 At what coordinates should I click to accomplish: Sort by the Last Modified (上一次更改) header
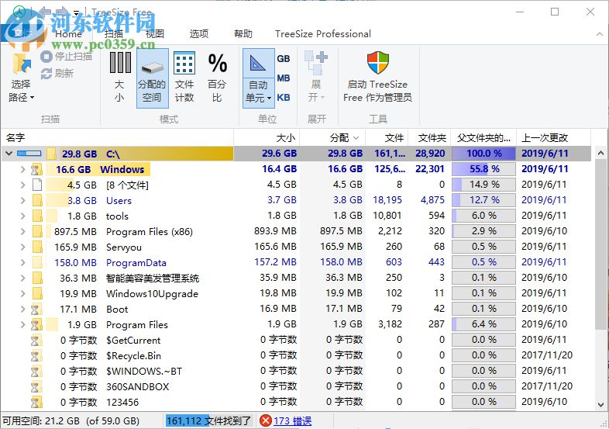[553, 137]
